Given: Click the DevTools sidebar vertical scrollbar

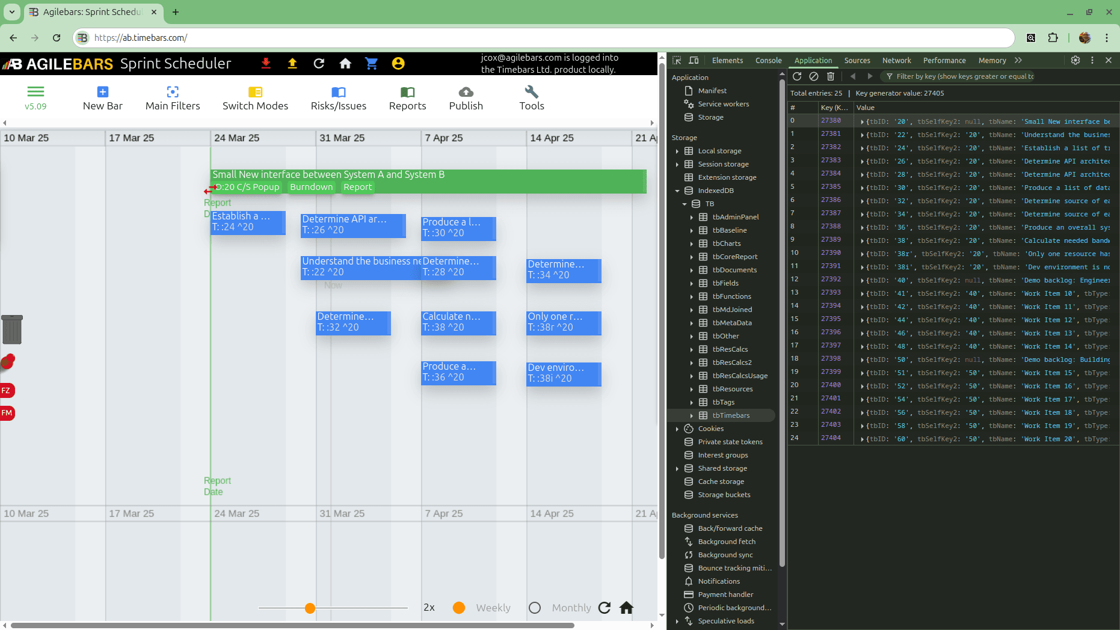Looking at the screenshot, I should [782, 322].
